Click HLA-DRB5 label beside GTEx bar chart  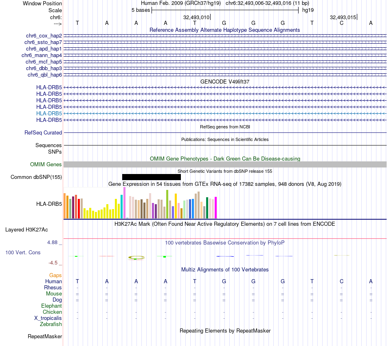(49, 204)
